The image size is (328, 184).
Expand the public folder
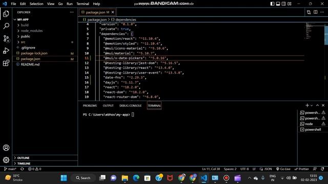tap(26, 36)
